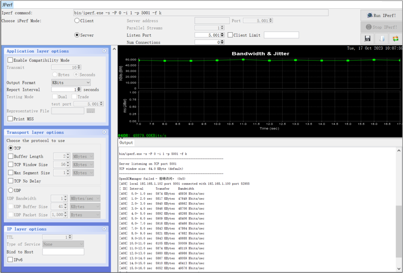403x273 pixels.
Task: Switch to the Output tab
Action: (x=126, y=142)
